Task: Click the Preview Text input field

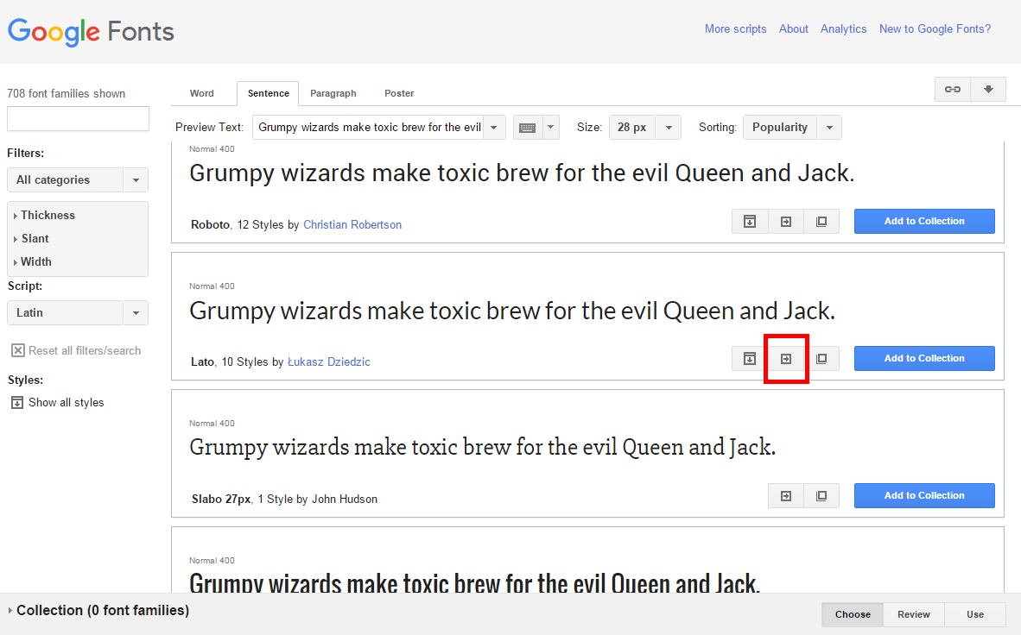Action: click(x=368, y=128)
